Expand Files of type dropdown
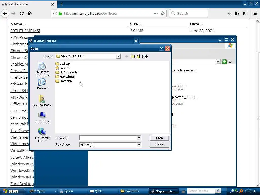Viewport: 260px width, 195px height. 139,145
